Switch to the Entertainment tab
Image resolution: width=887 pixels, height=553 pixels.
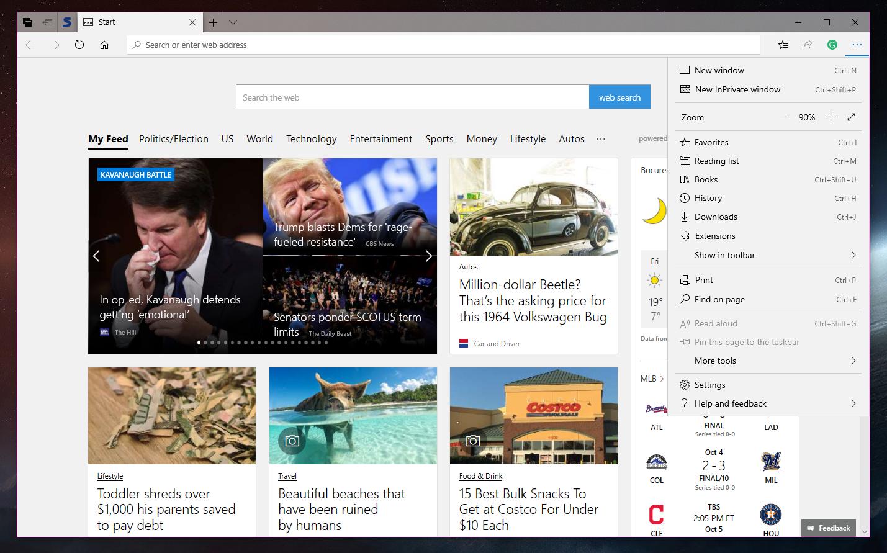point(380,139)
